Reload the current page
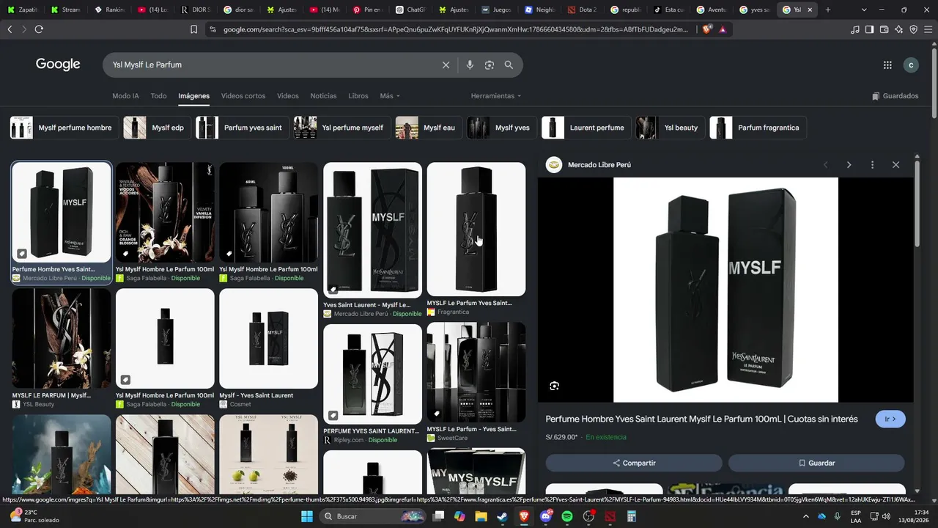Viewport: 938px width, 528px height. point(39,29)
